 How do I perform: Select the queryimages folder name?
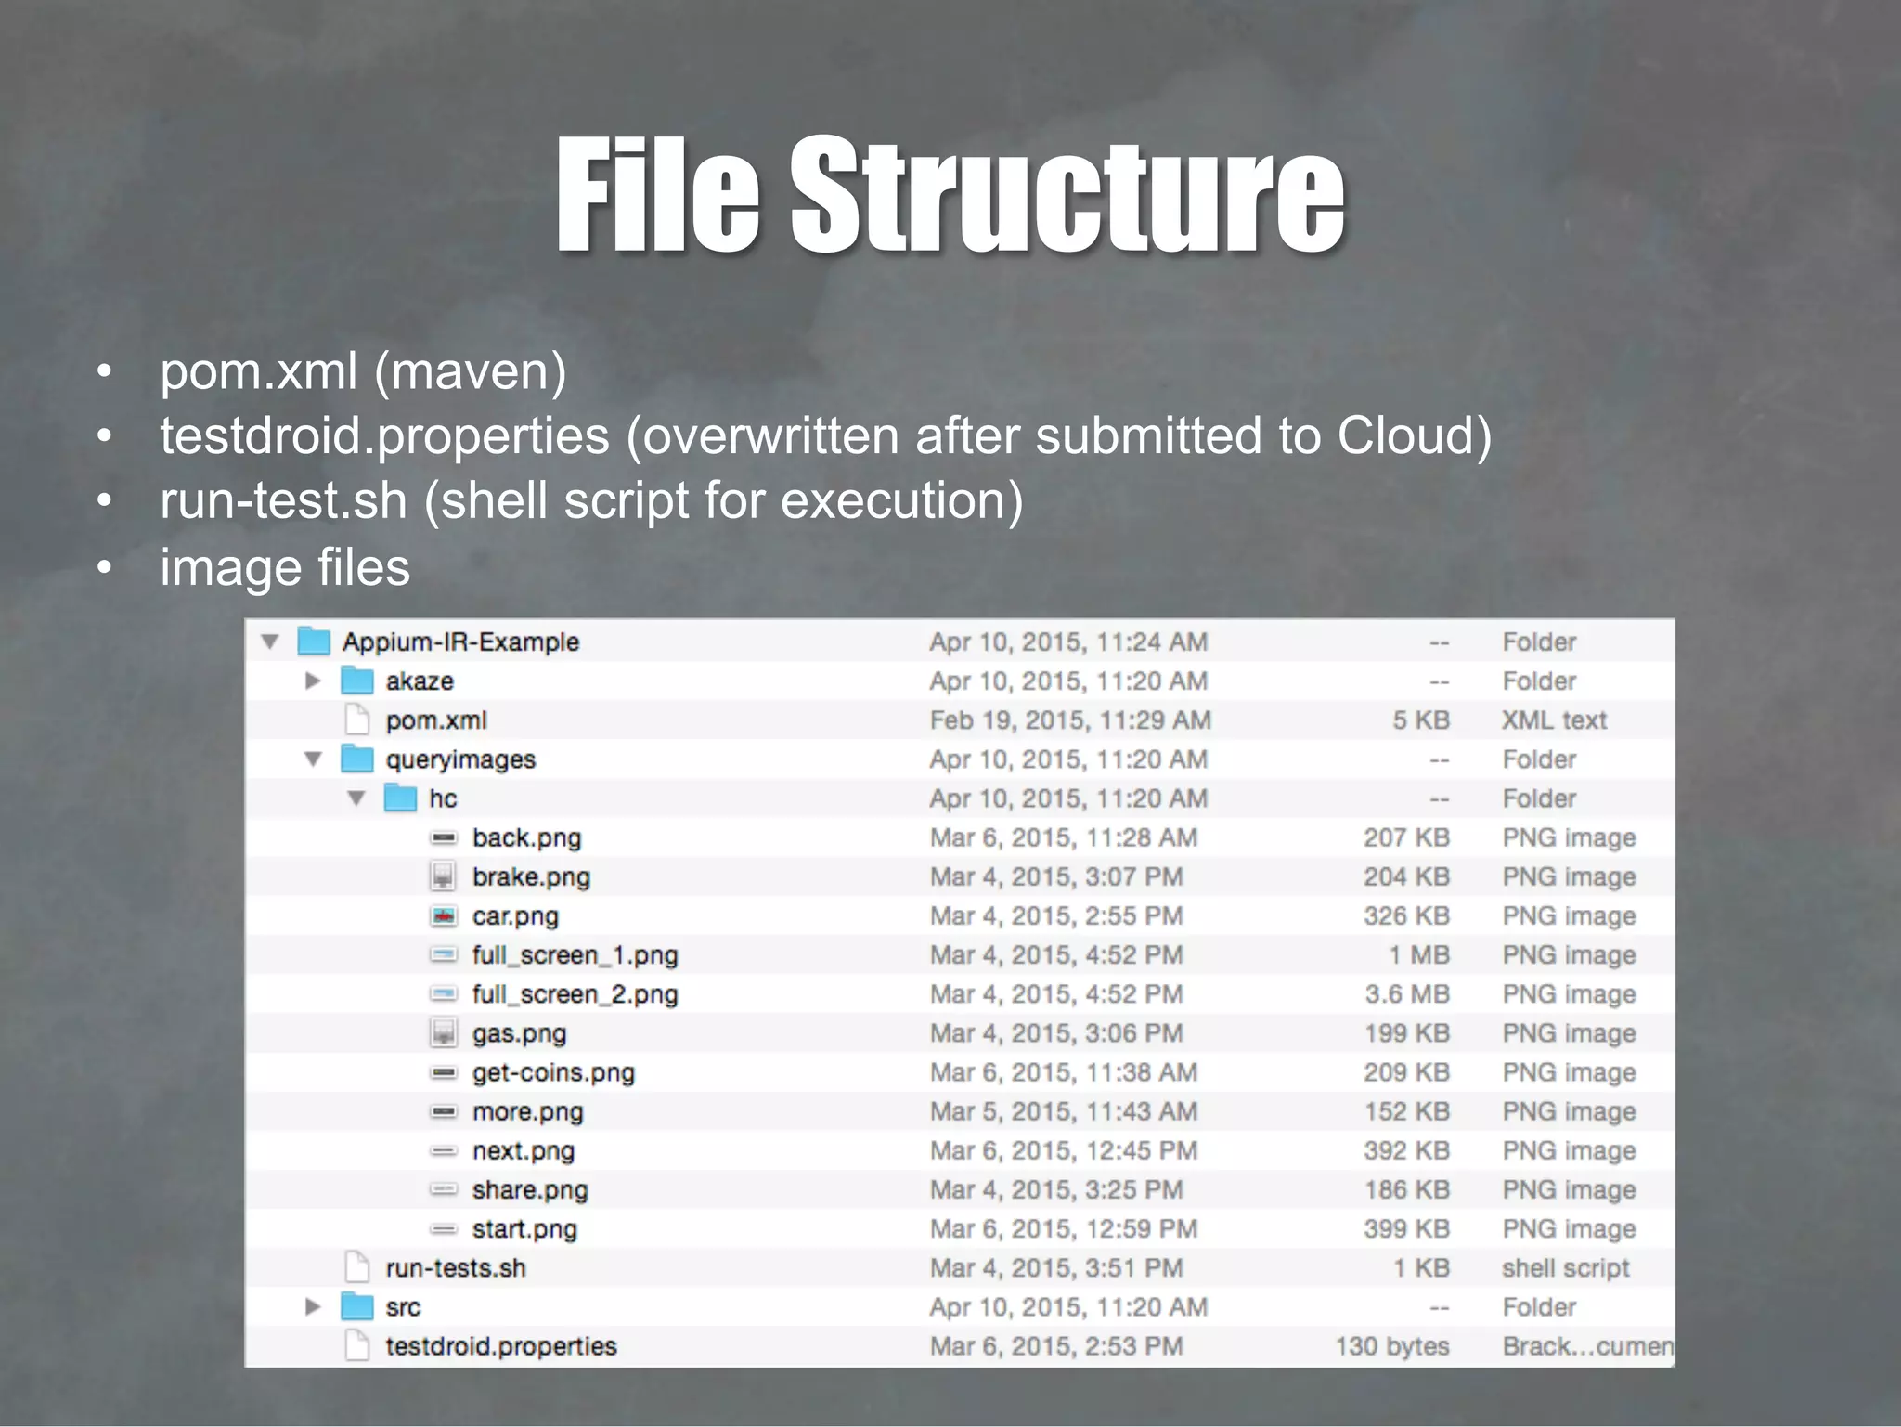460,760
